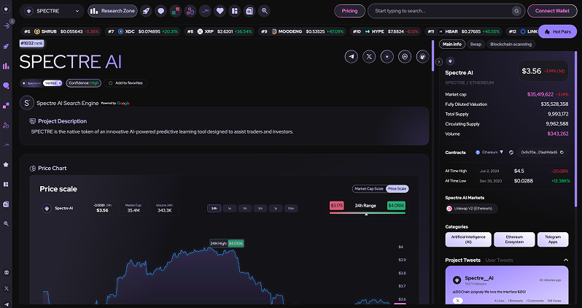Click the globe icon in left sidebar

[7, 272]
